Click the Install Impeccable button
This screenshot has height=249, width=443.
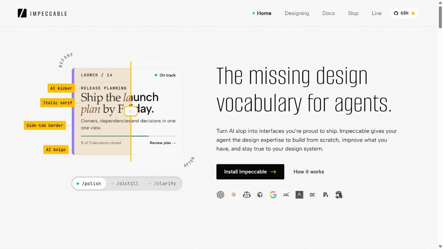point(250,172)
